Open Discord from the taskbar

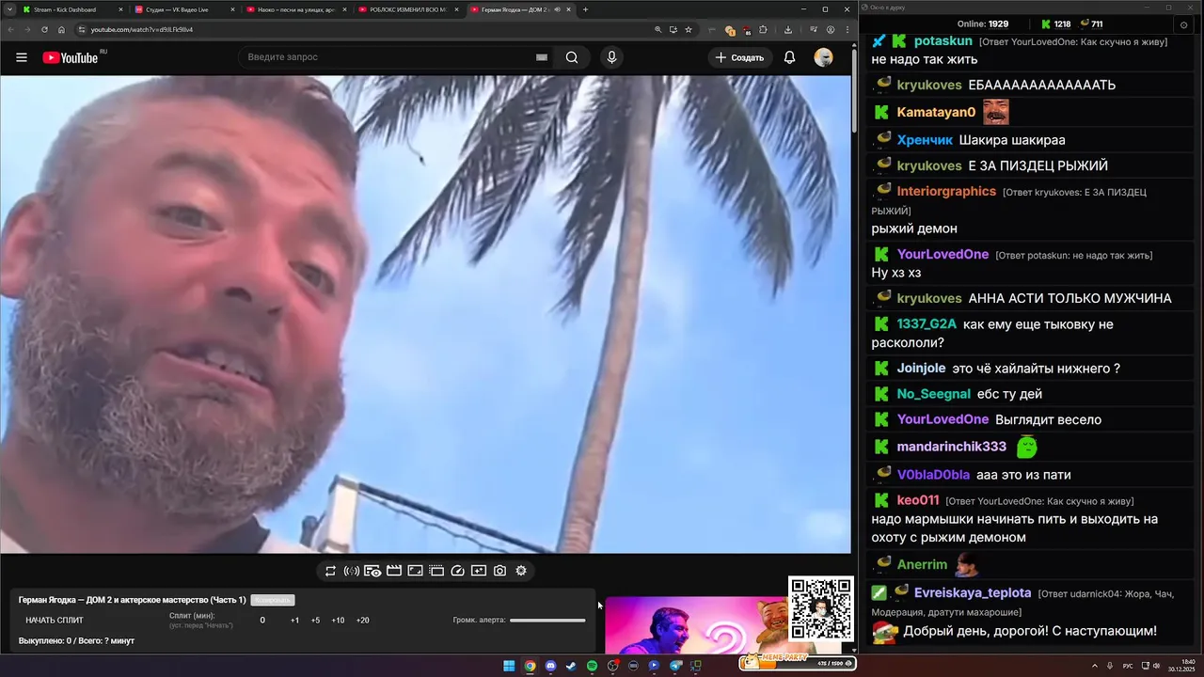tap(551, 666)
